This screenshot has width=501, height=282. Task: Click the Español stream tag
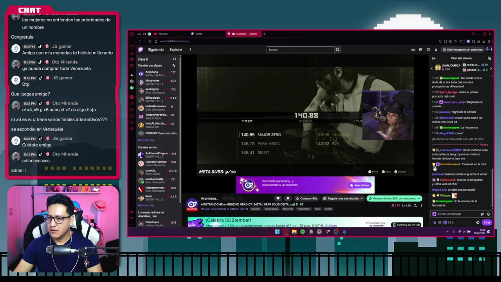[x=256, y=209]
